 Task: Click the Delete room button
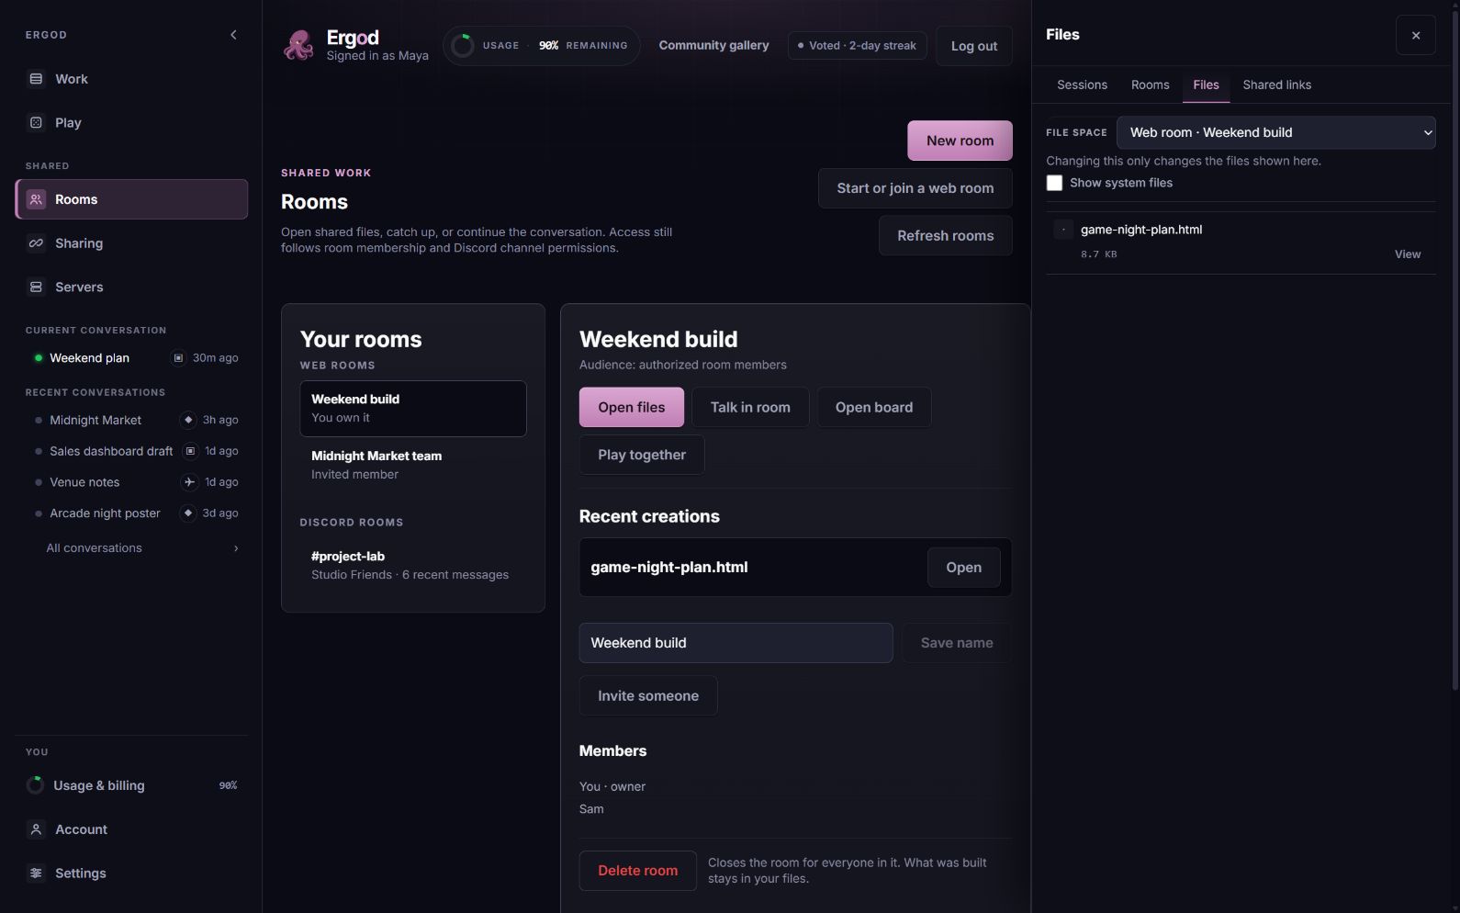tap(637, 871)
